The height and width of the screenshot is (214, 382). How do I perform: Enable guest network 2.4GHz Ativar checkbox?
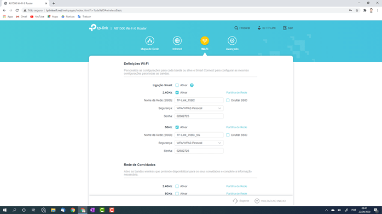(x=177, y=186)
